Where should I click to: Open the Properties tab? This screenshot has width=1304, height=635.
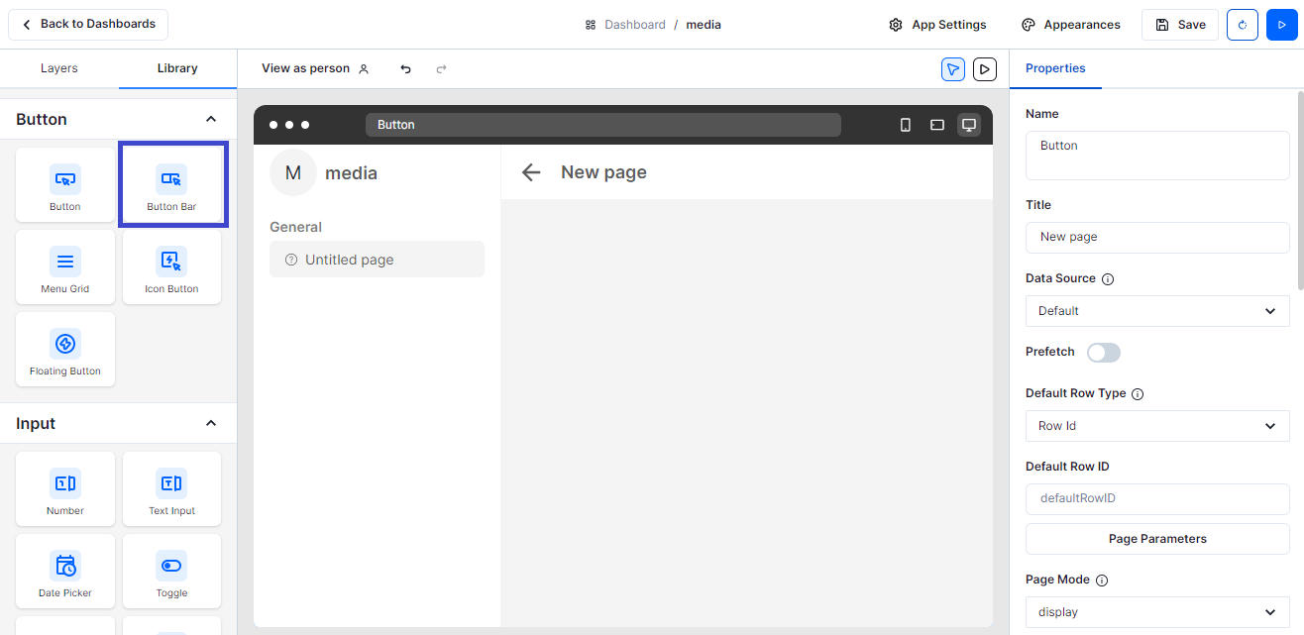coord(1055,68)
